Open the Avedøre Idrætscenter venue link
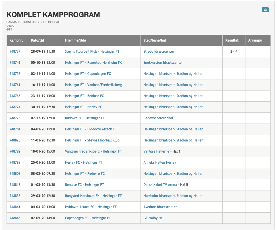The image size is (277, 230). coord(160,207)
